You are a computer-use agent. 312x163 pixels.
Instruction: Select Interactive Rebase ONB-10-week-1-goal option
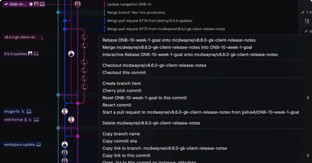[x=190, y=54]
